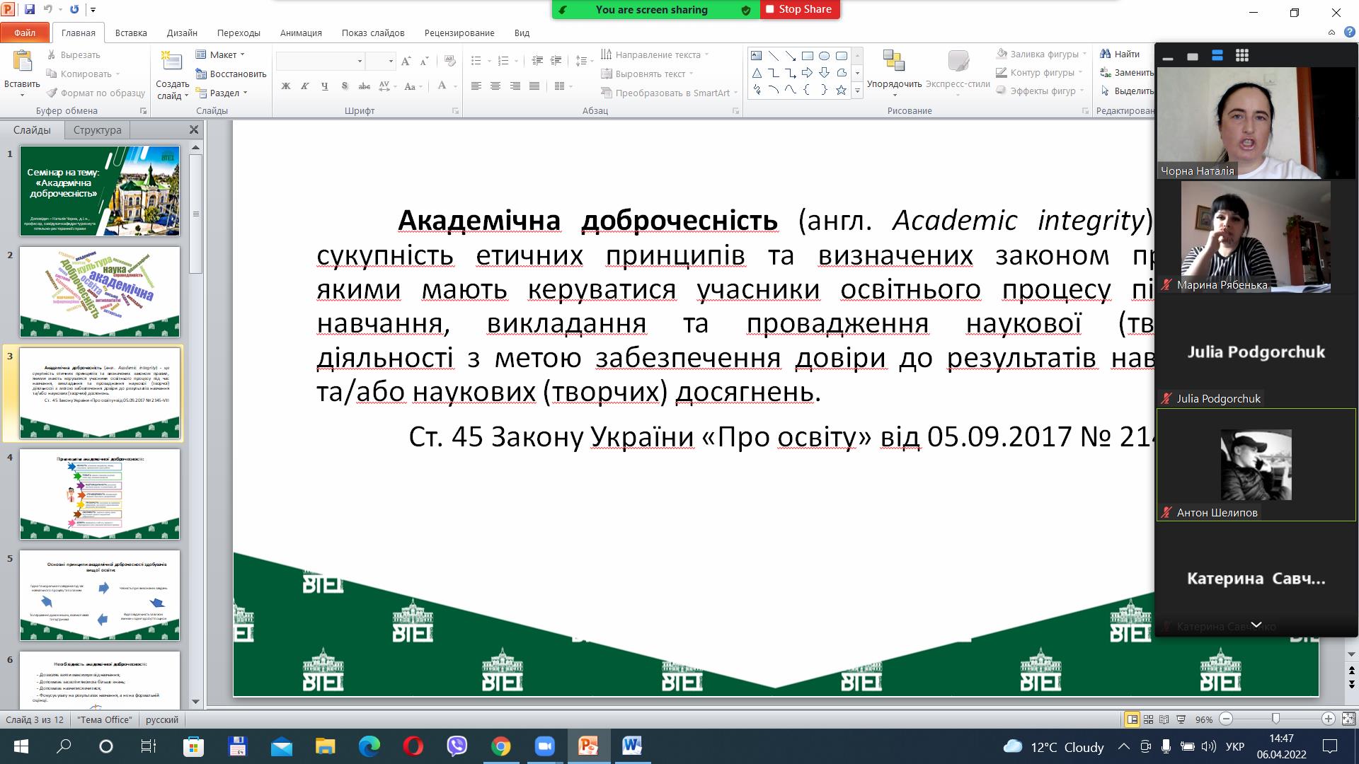1359x764 pixels.
Task: Click clear all formatting icon
Action: [450, 62]
